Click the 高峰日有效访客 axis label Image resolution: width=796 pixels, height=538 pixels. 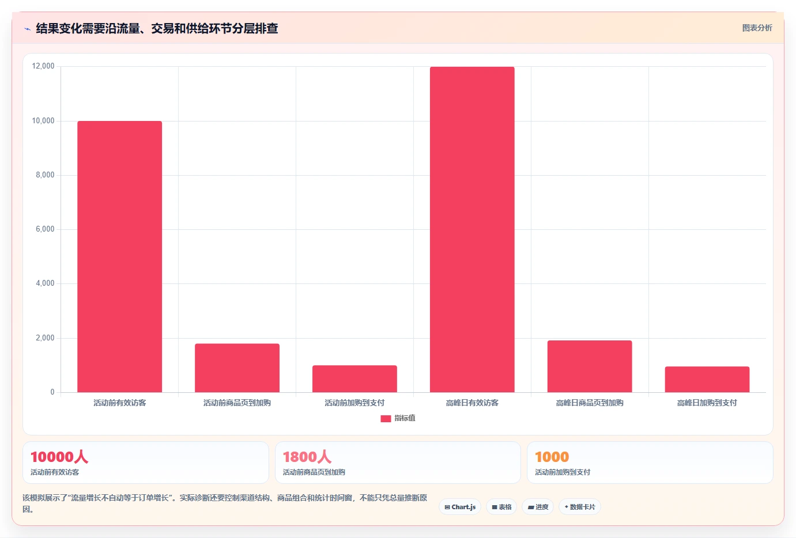472,403
